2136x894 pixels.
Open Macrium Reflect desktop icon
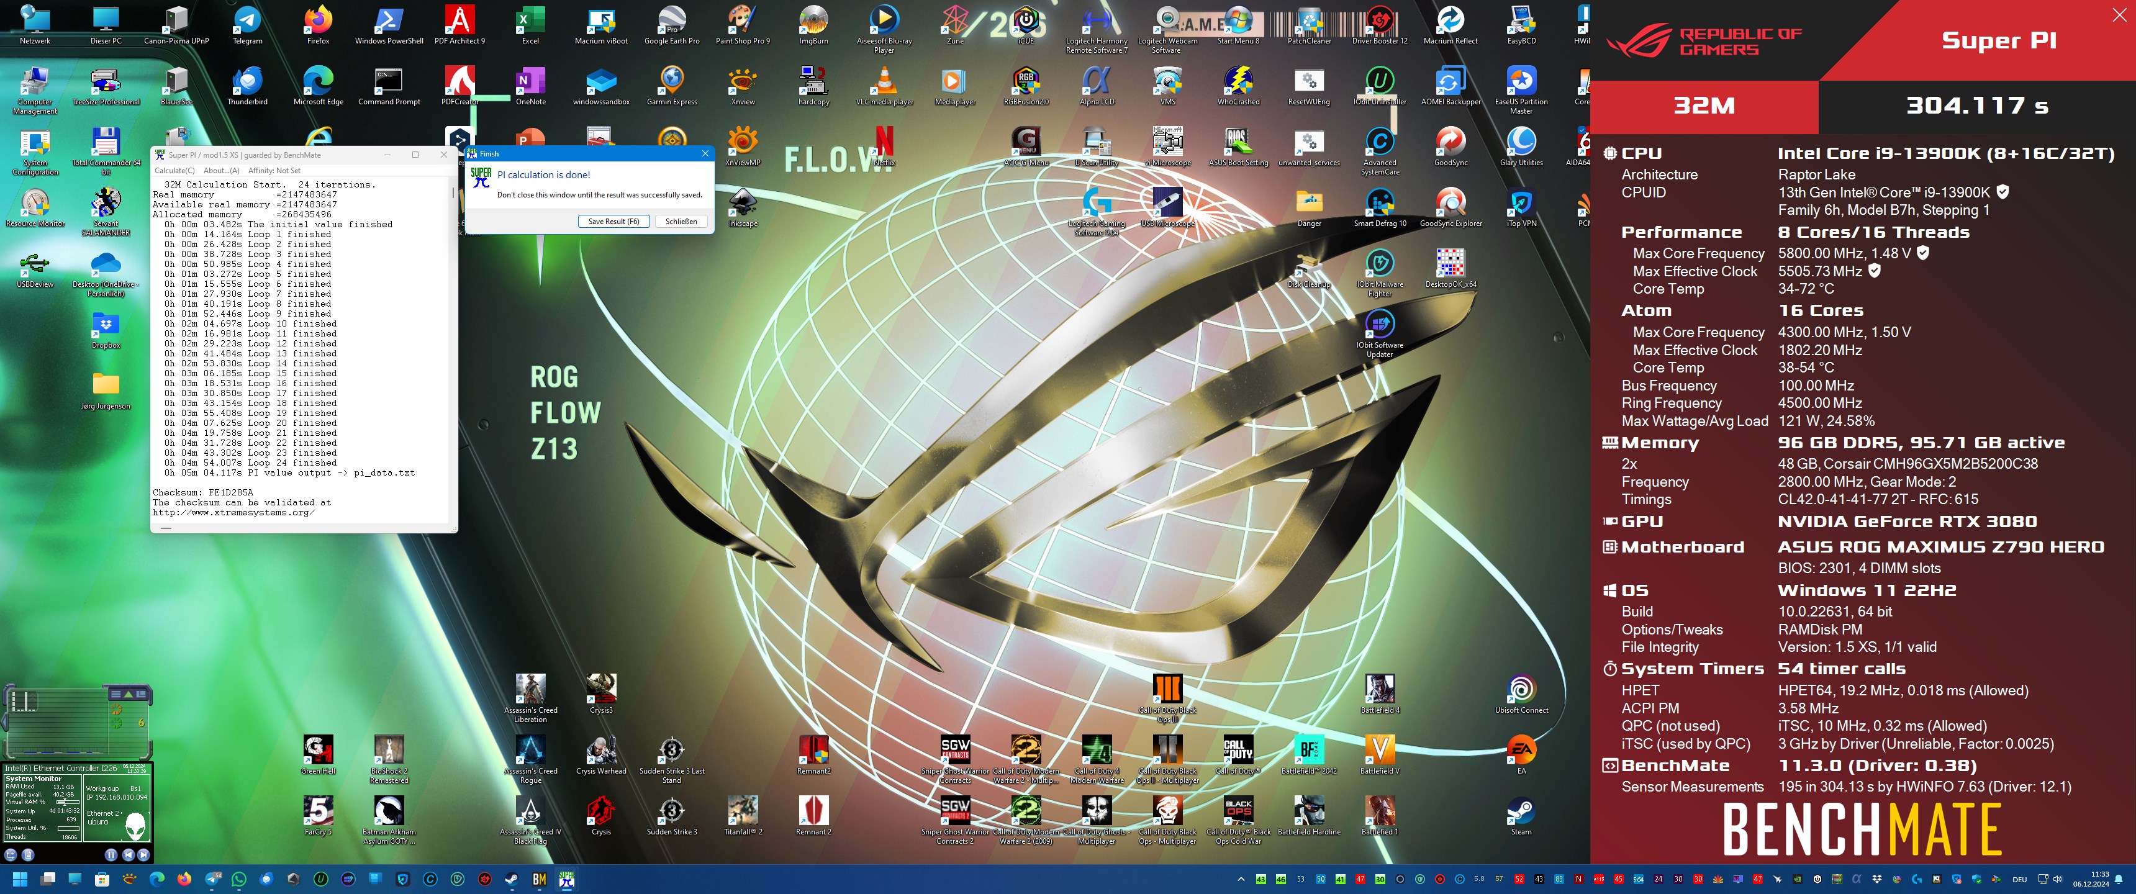pyautogui.click(x=1450, y=25)
